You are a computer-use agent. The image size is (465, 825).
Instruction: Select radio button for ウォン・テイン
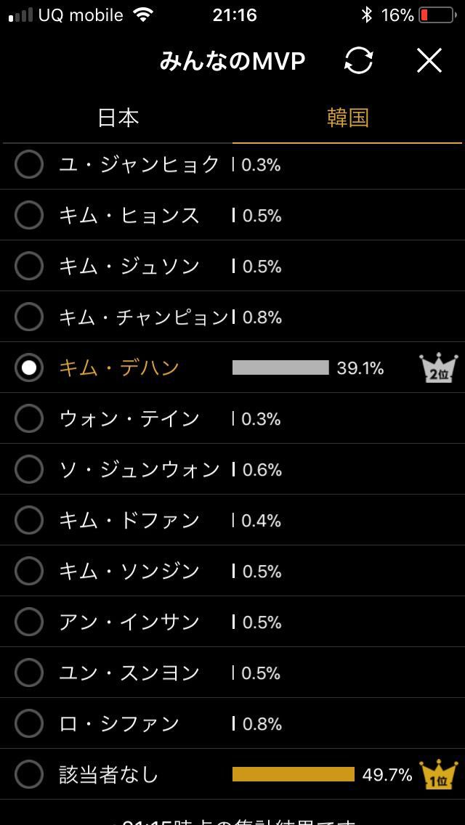click(x=29, y=419)
